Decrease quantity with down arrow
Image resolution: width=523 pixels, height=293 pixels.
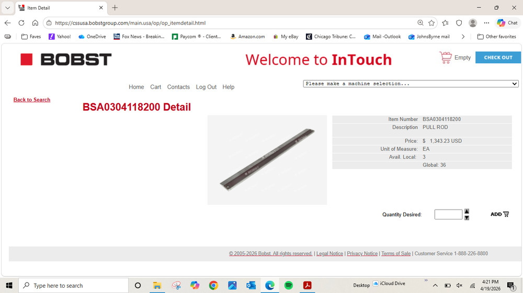click(467, 218)
